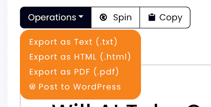
Task: Click the Spin globe icon
Action: click(x=103, y=17)
